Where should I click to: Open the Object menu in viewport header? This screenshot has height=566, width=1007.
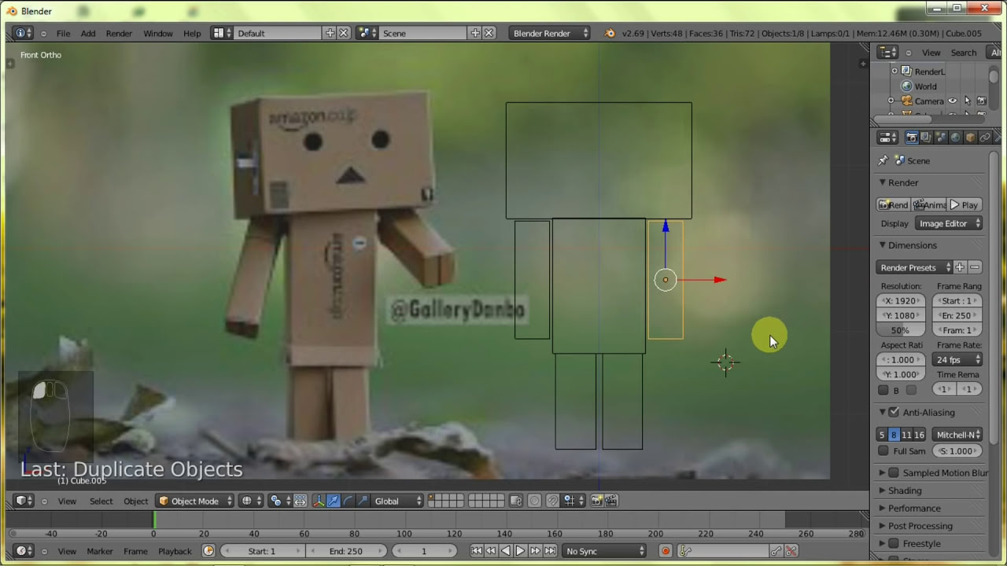[x=135, y=501]
